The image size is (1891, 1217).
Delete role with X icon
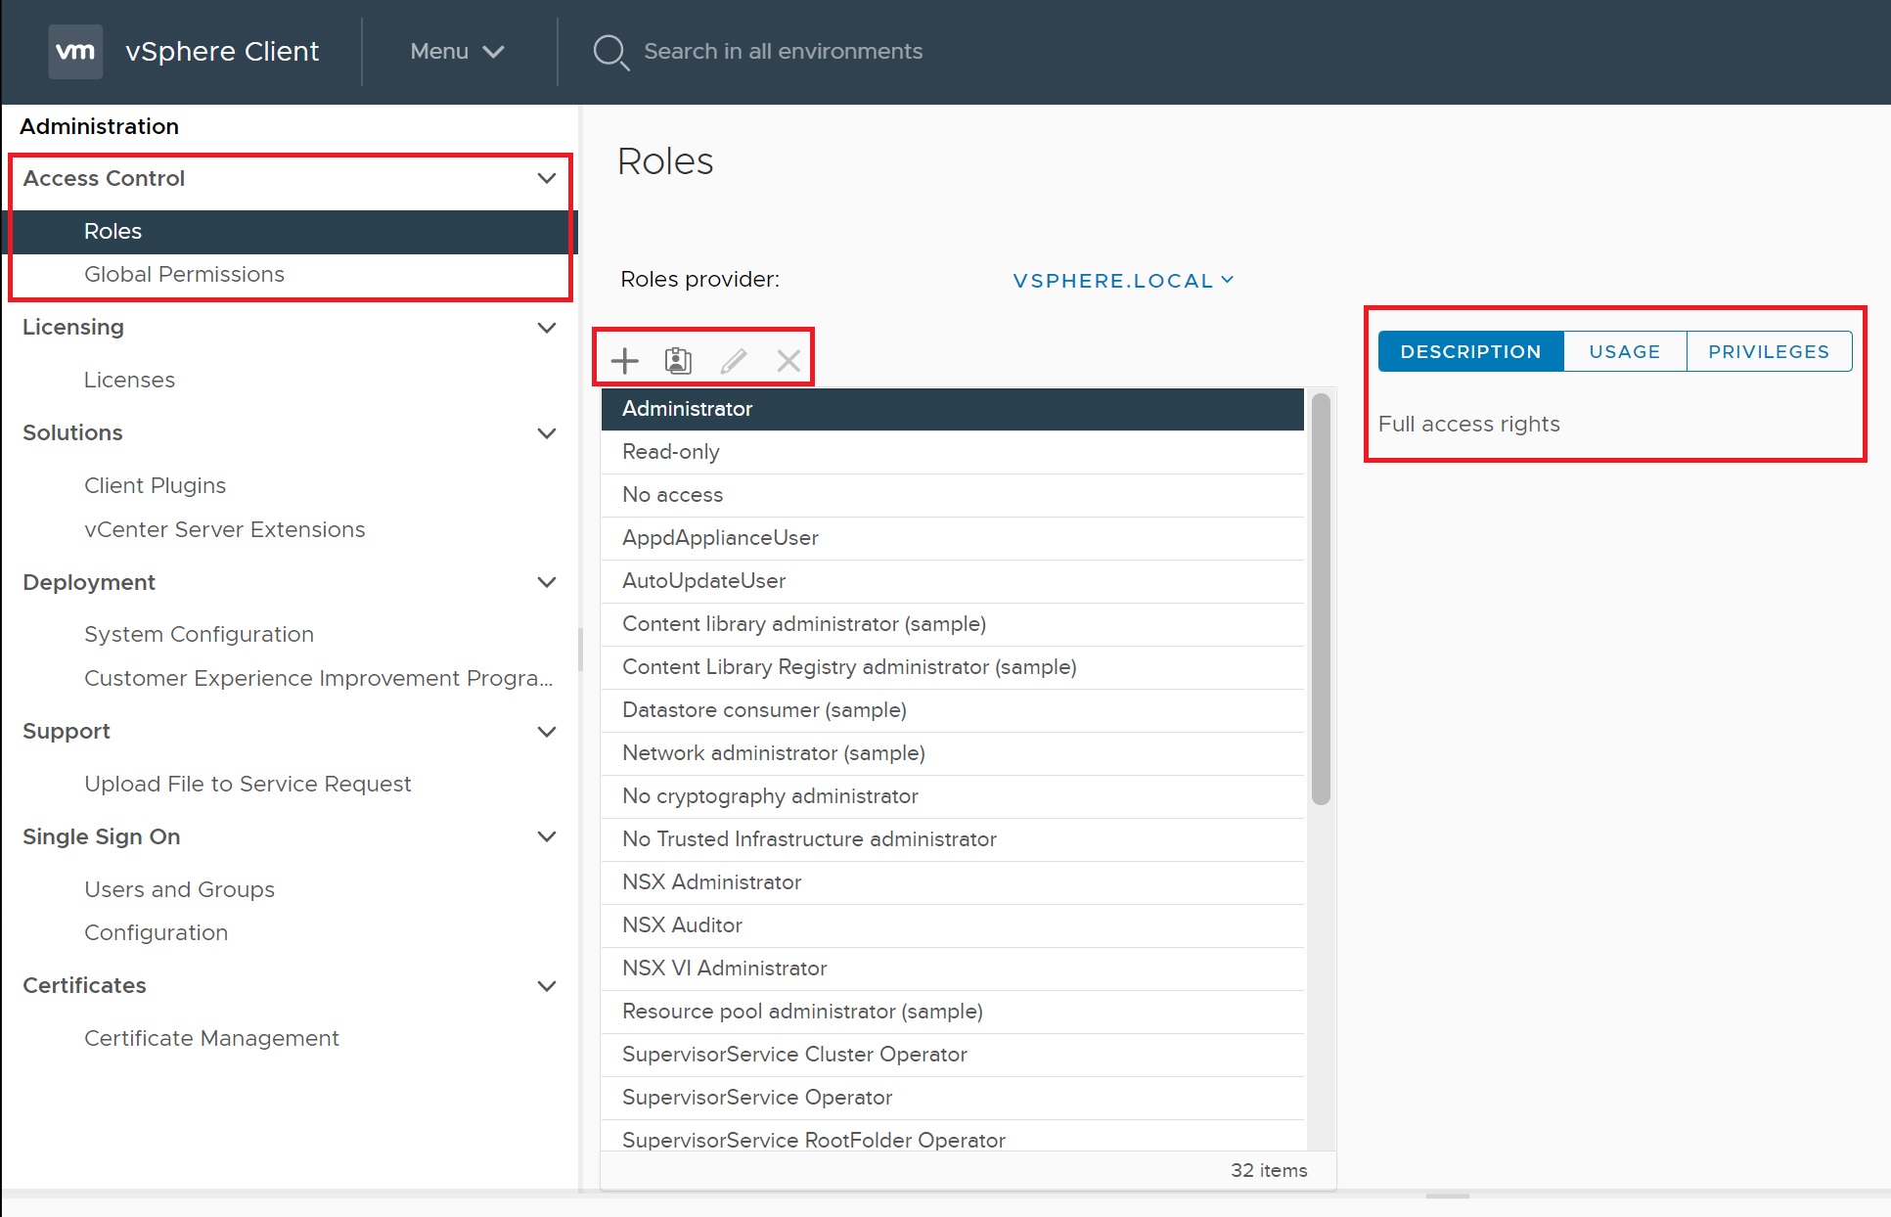point(788,361)
